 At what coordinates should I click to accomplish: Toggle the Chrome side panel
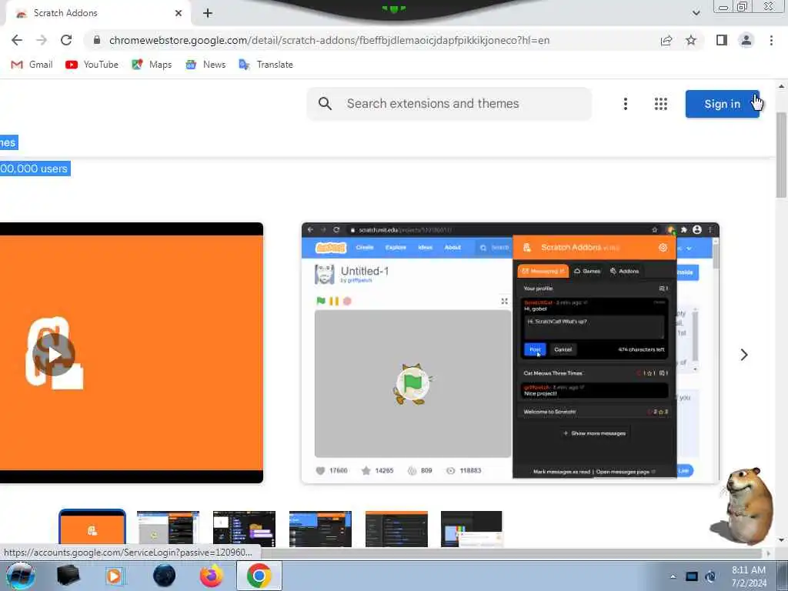[722, 40]
